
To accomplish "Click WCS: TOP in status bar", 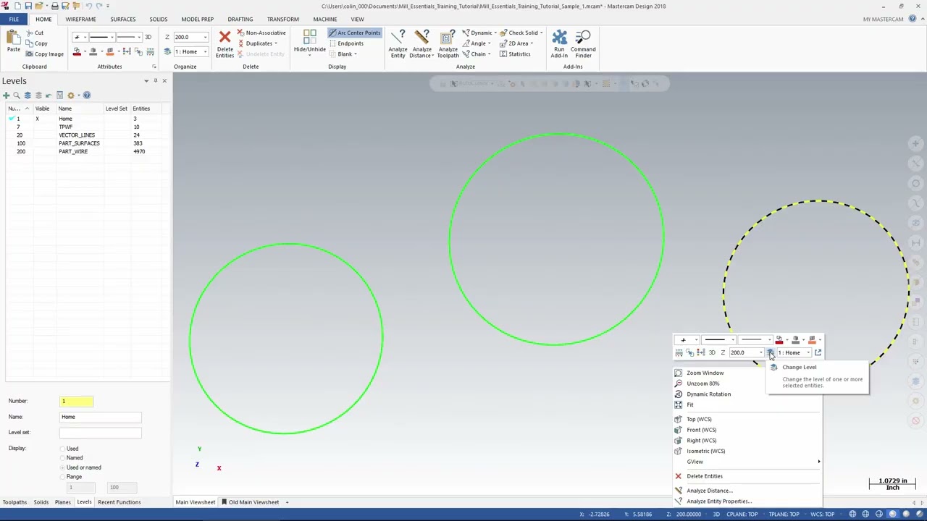I will point(822,514).
